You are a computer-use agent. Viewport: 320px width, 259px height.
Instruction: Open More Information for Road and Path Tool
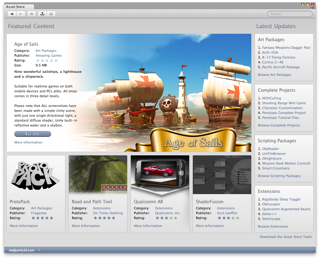pyautogui.click(x=86, y=226)
